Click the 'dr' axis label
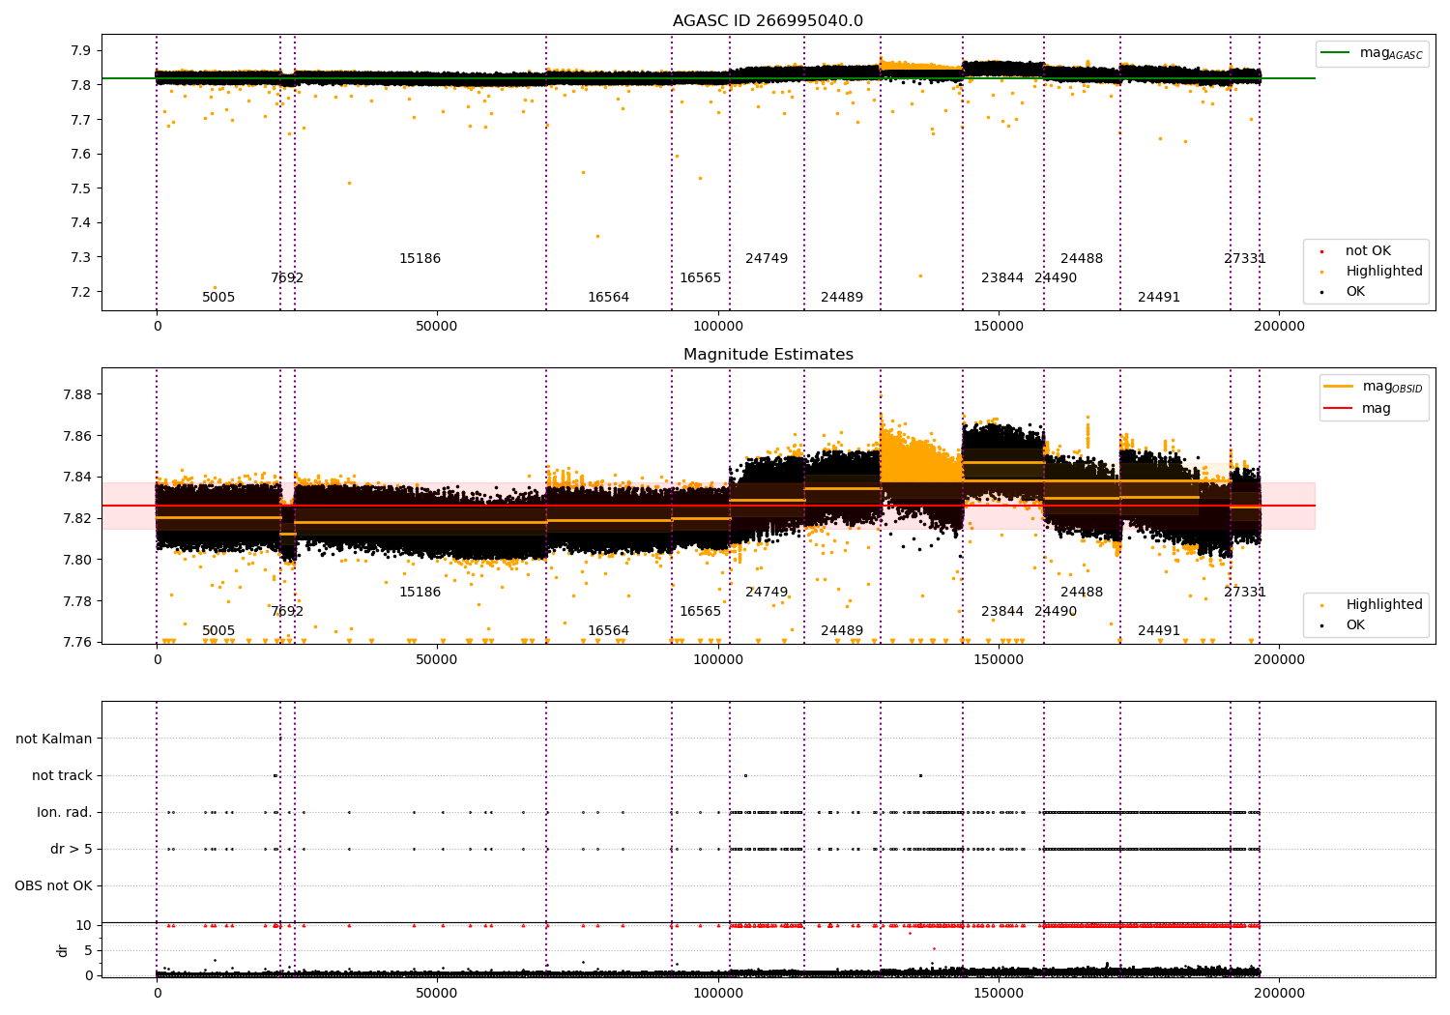This screenshot has height=1015, width=1450. [63, 950]
